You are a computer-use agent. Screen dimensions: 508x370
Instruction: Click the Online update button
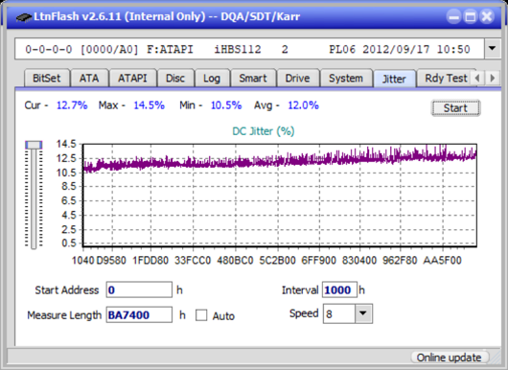pyautogui.click(x=449, y=358)
